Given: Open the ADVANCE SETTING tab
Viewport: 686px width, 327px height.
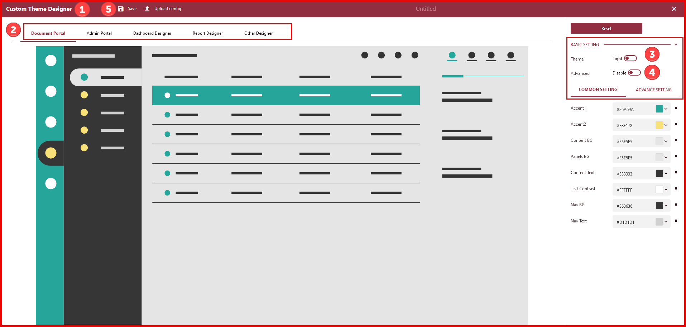Looking at the screenshot, I should [x=653, y=90].
